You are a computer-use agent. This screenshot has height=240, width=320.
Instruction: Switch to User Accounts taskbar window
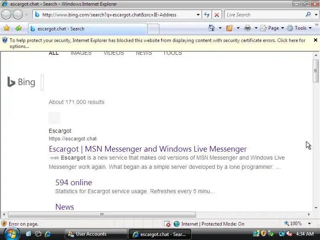coord(96,234)
